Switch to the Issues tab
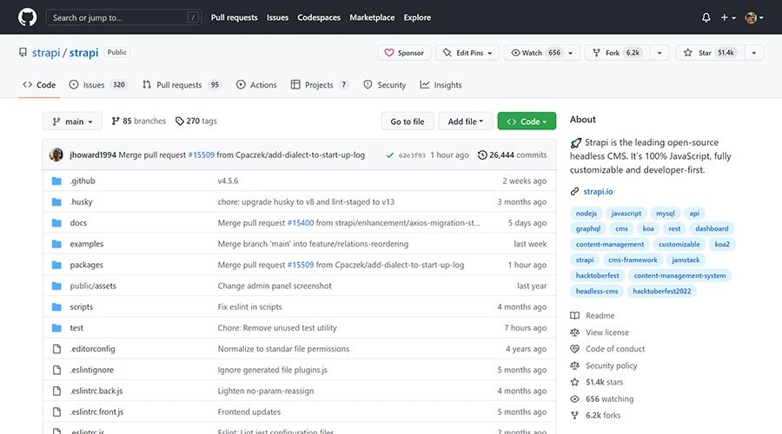This screenshot has width=782, height=434. tap(98, 85)
